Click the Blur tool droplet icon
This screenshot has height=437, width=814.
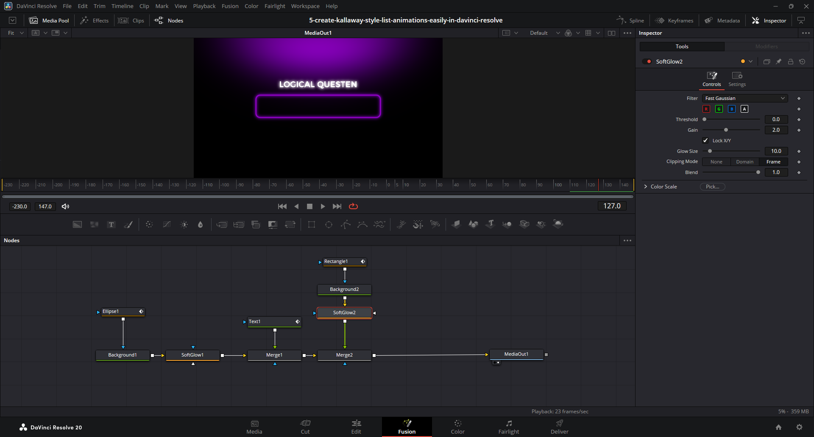tap(201, 224)
